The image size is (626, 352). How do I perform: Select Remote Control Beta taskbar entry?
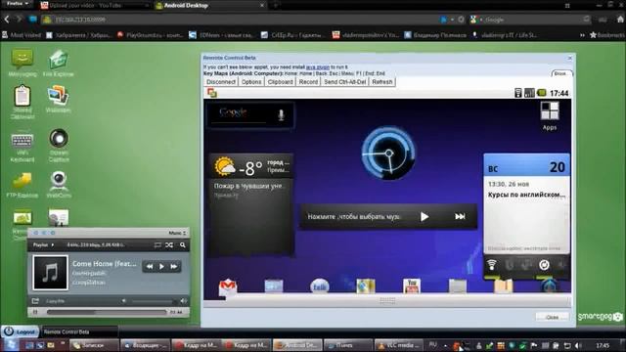(80, 331)
